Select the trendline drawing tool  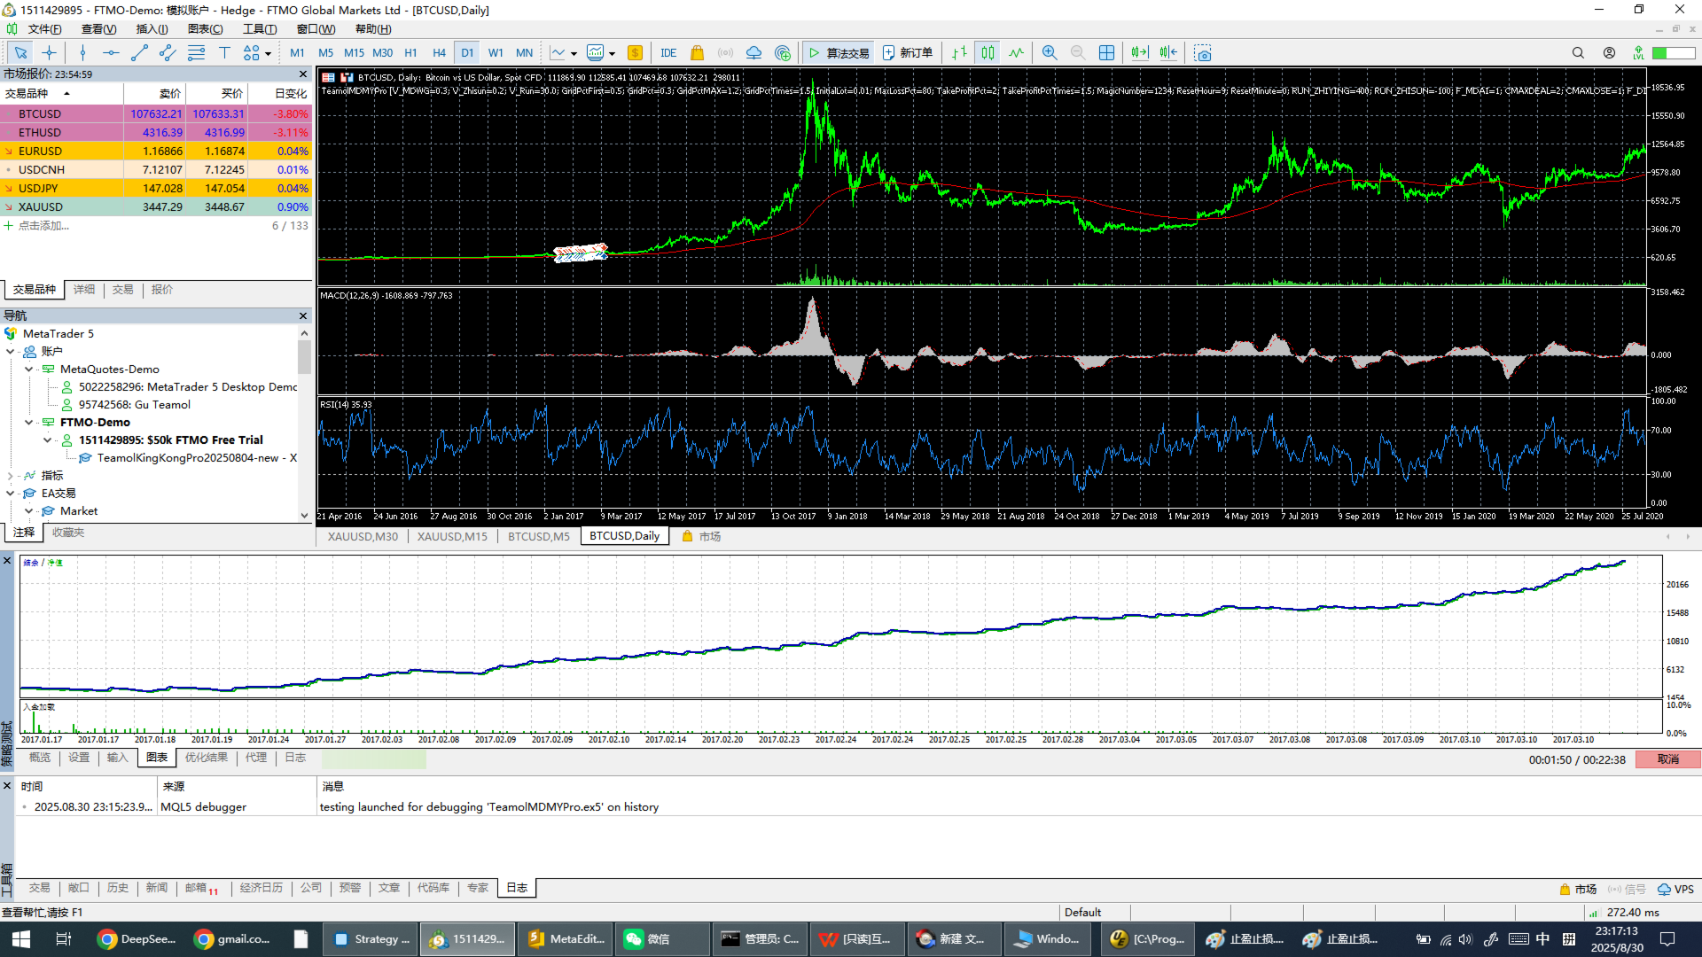[139, 53]
